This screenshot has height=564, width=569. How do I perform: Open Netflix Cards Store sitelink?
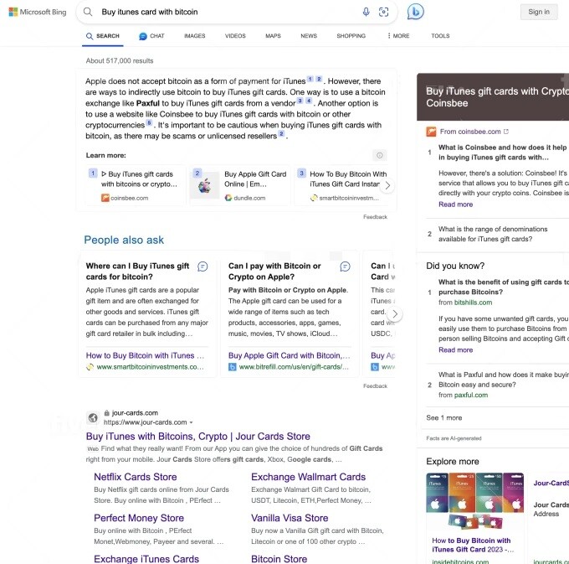136,477
